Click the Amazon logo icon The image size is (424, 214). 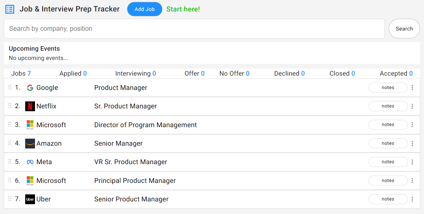(x=30, y=143)
